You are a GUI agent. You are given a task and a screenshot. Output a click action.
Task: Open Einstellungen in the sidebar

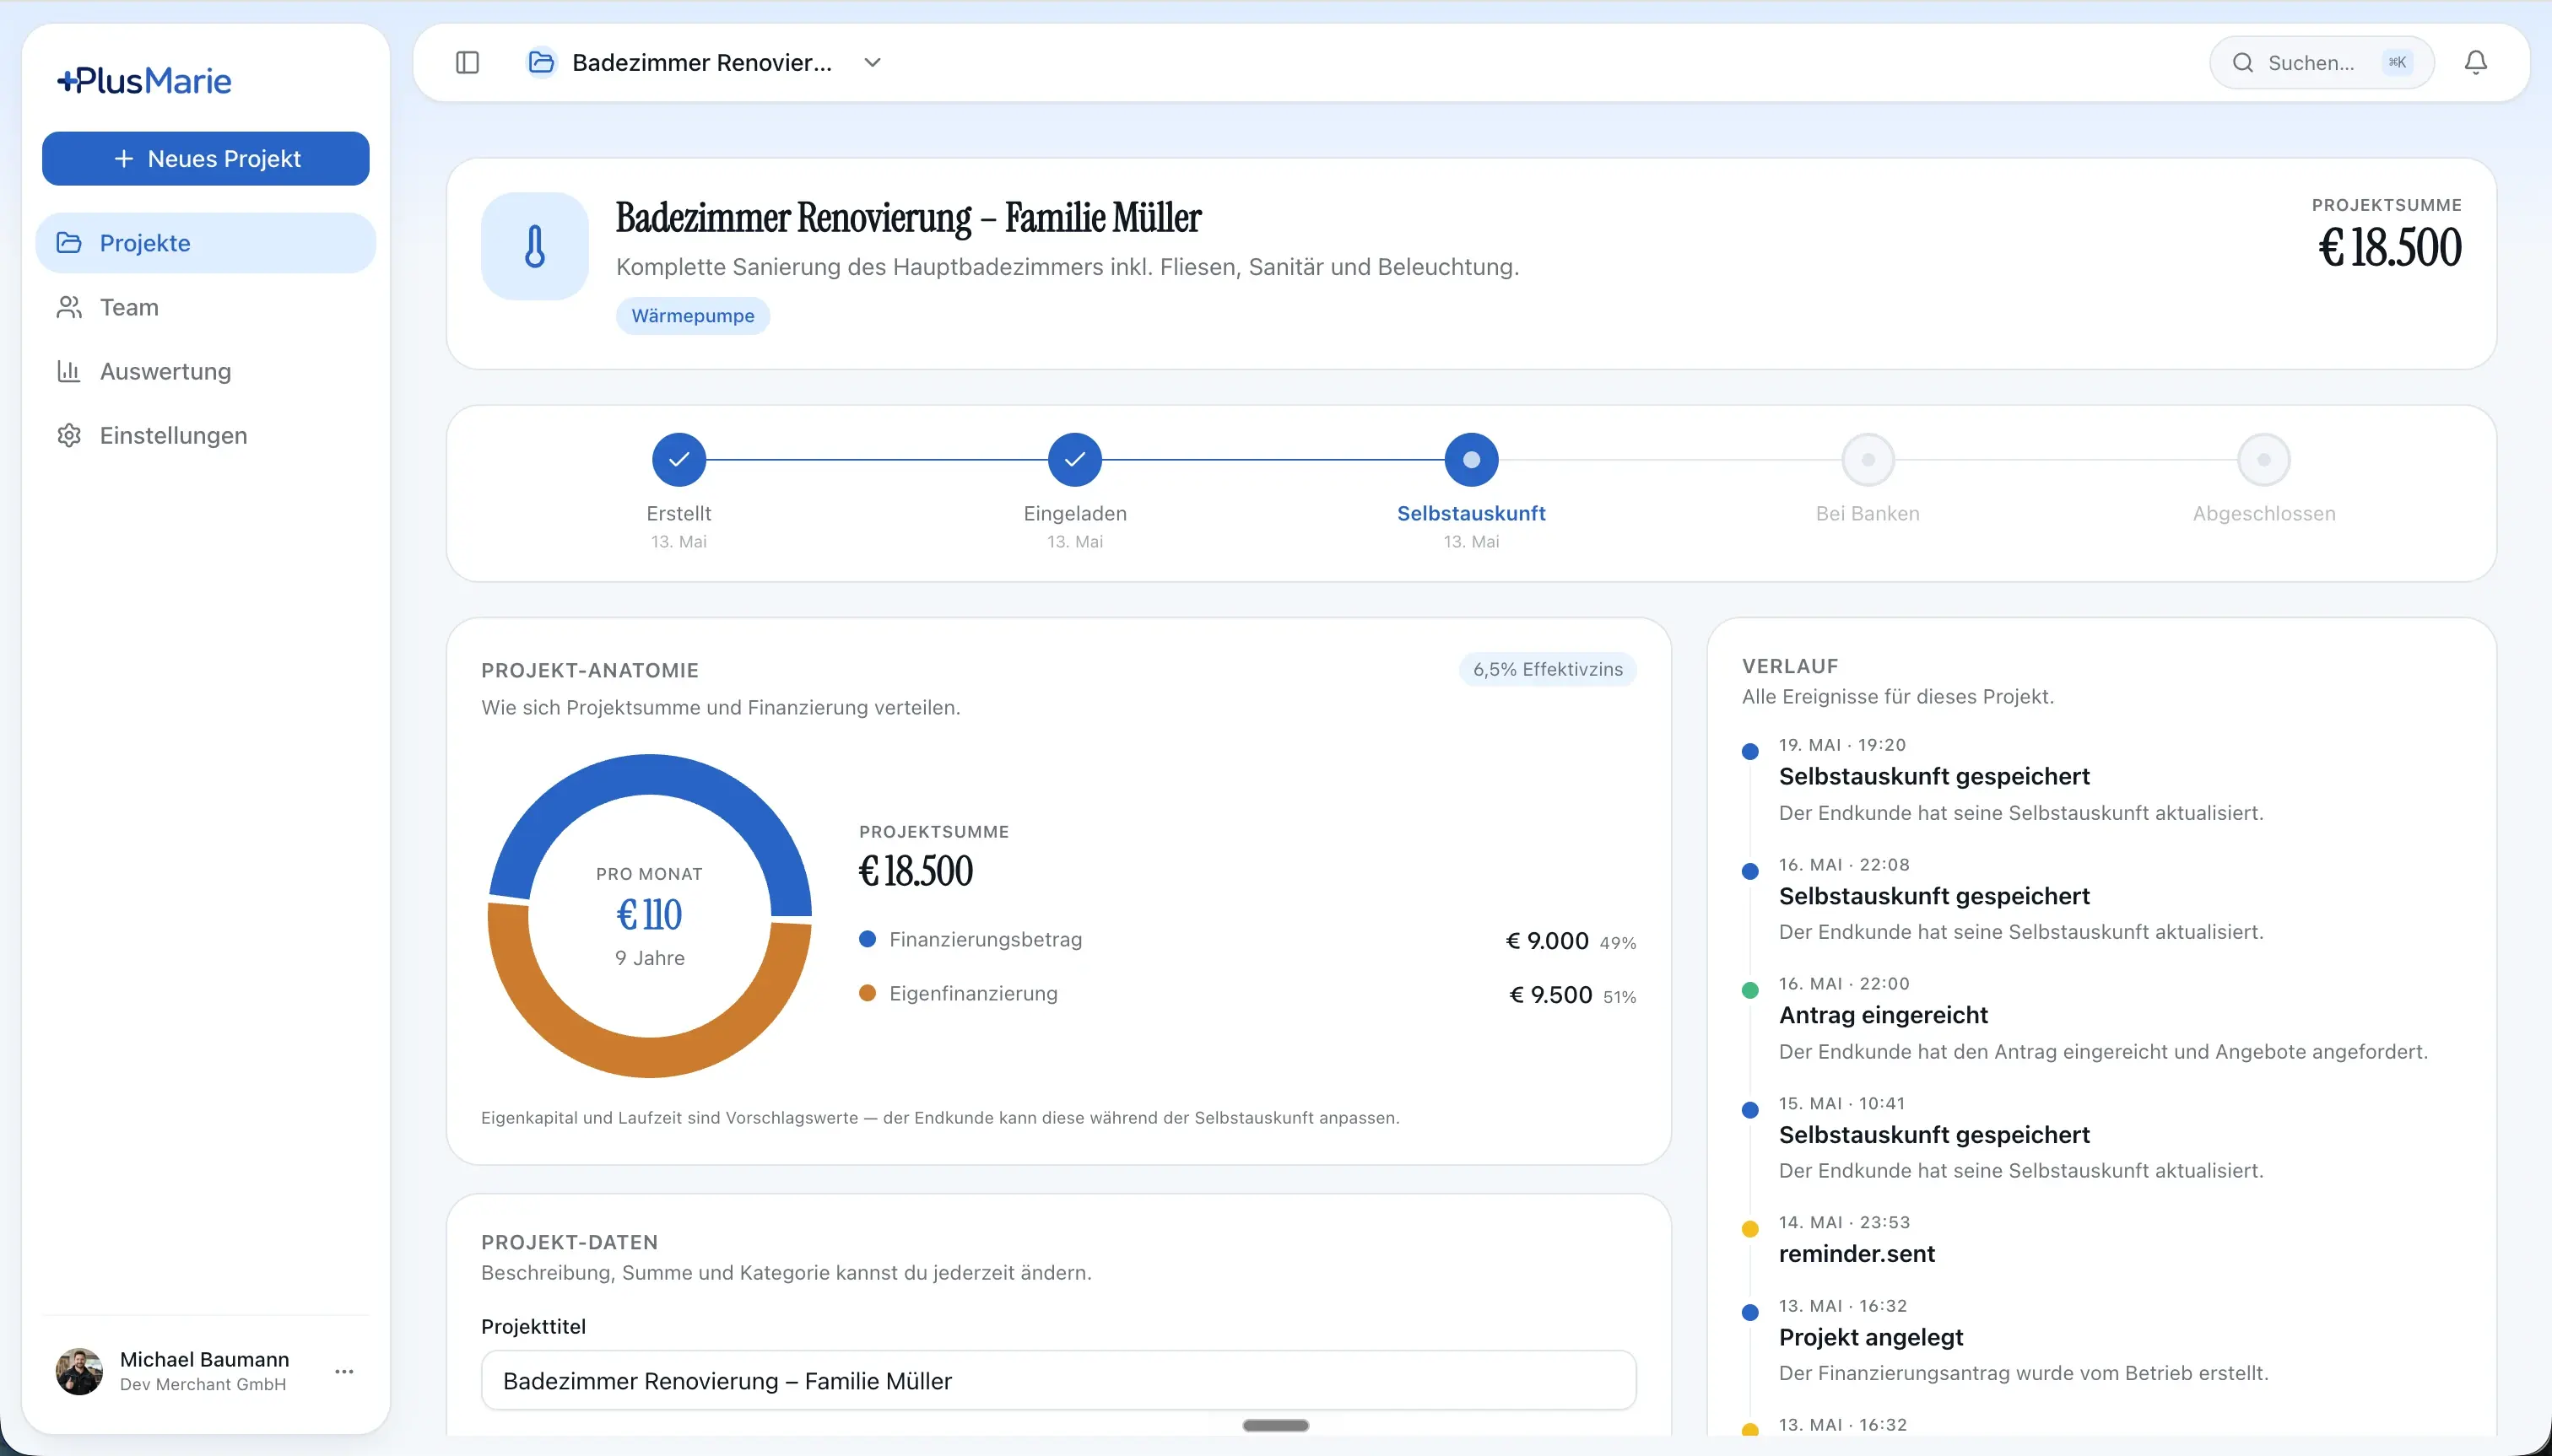pyautogui.click(x=205, y=435)
